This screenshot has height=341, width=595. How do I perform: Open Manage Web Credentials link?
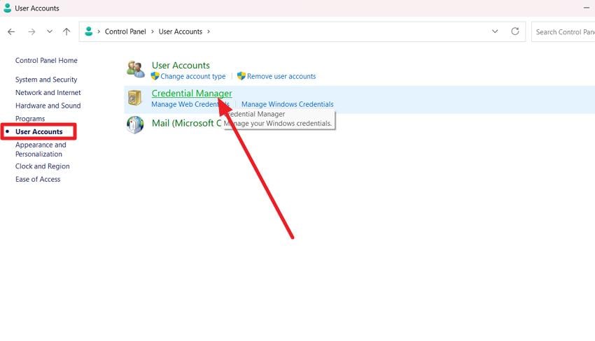(190, 104)
